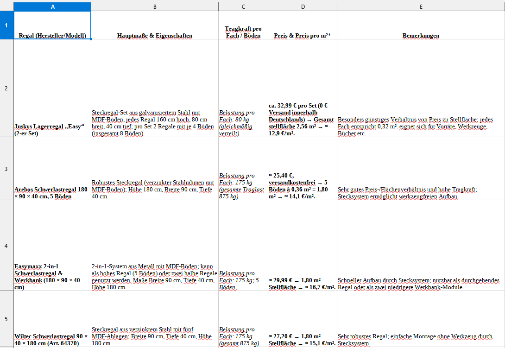Select cell 'Belastung pro Fach: 80 kg'
Screen dimensions: 505x348
click(243, 88)
